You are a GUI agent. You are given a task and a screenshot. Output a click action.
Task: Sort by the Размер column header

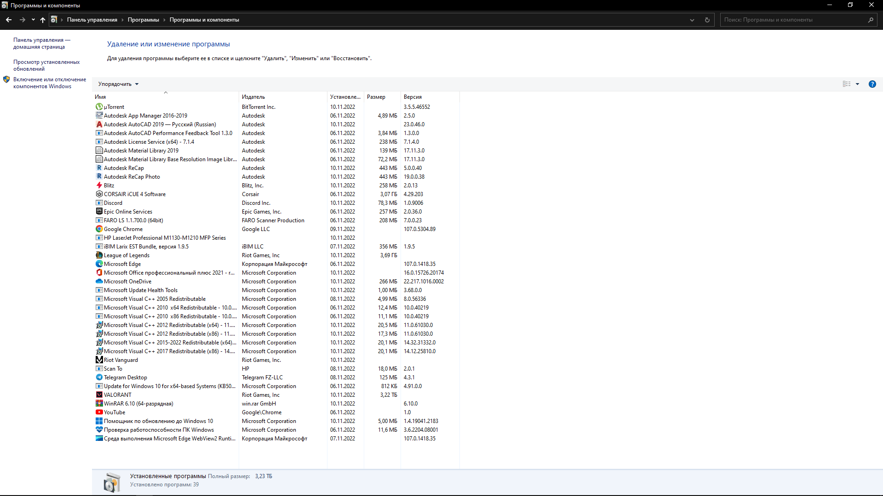pyautogui.click(x=382, y=96)
